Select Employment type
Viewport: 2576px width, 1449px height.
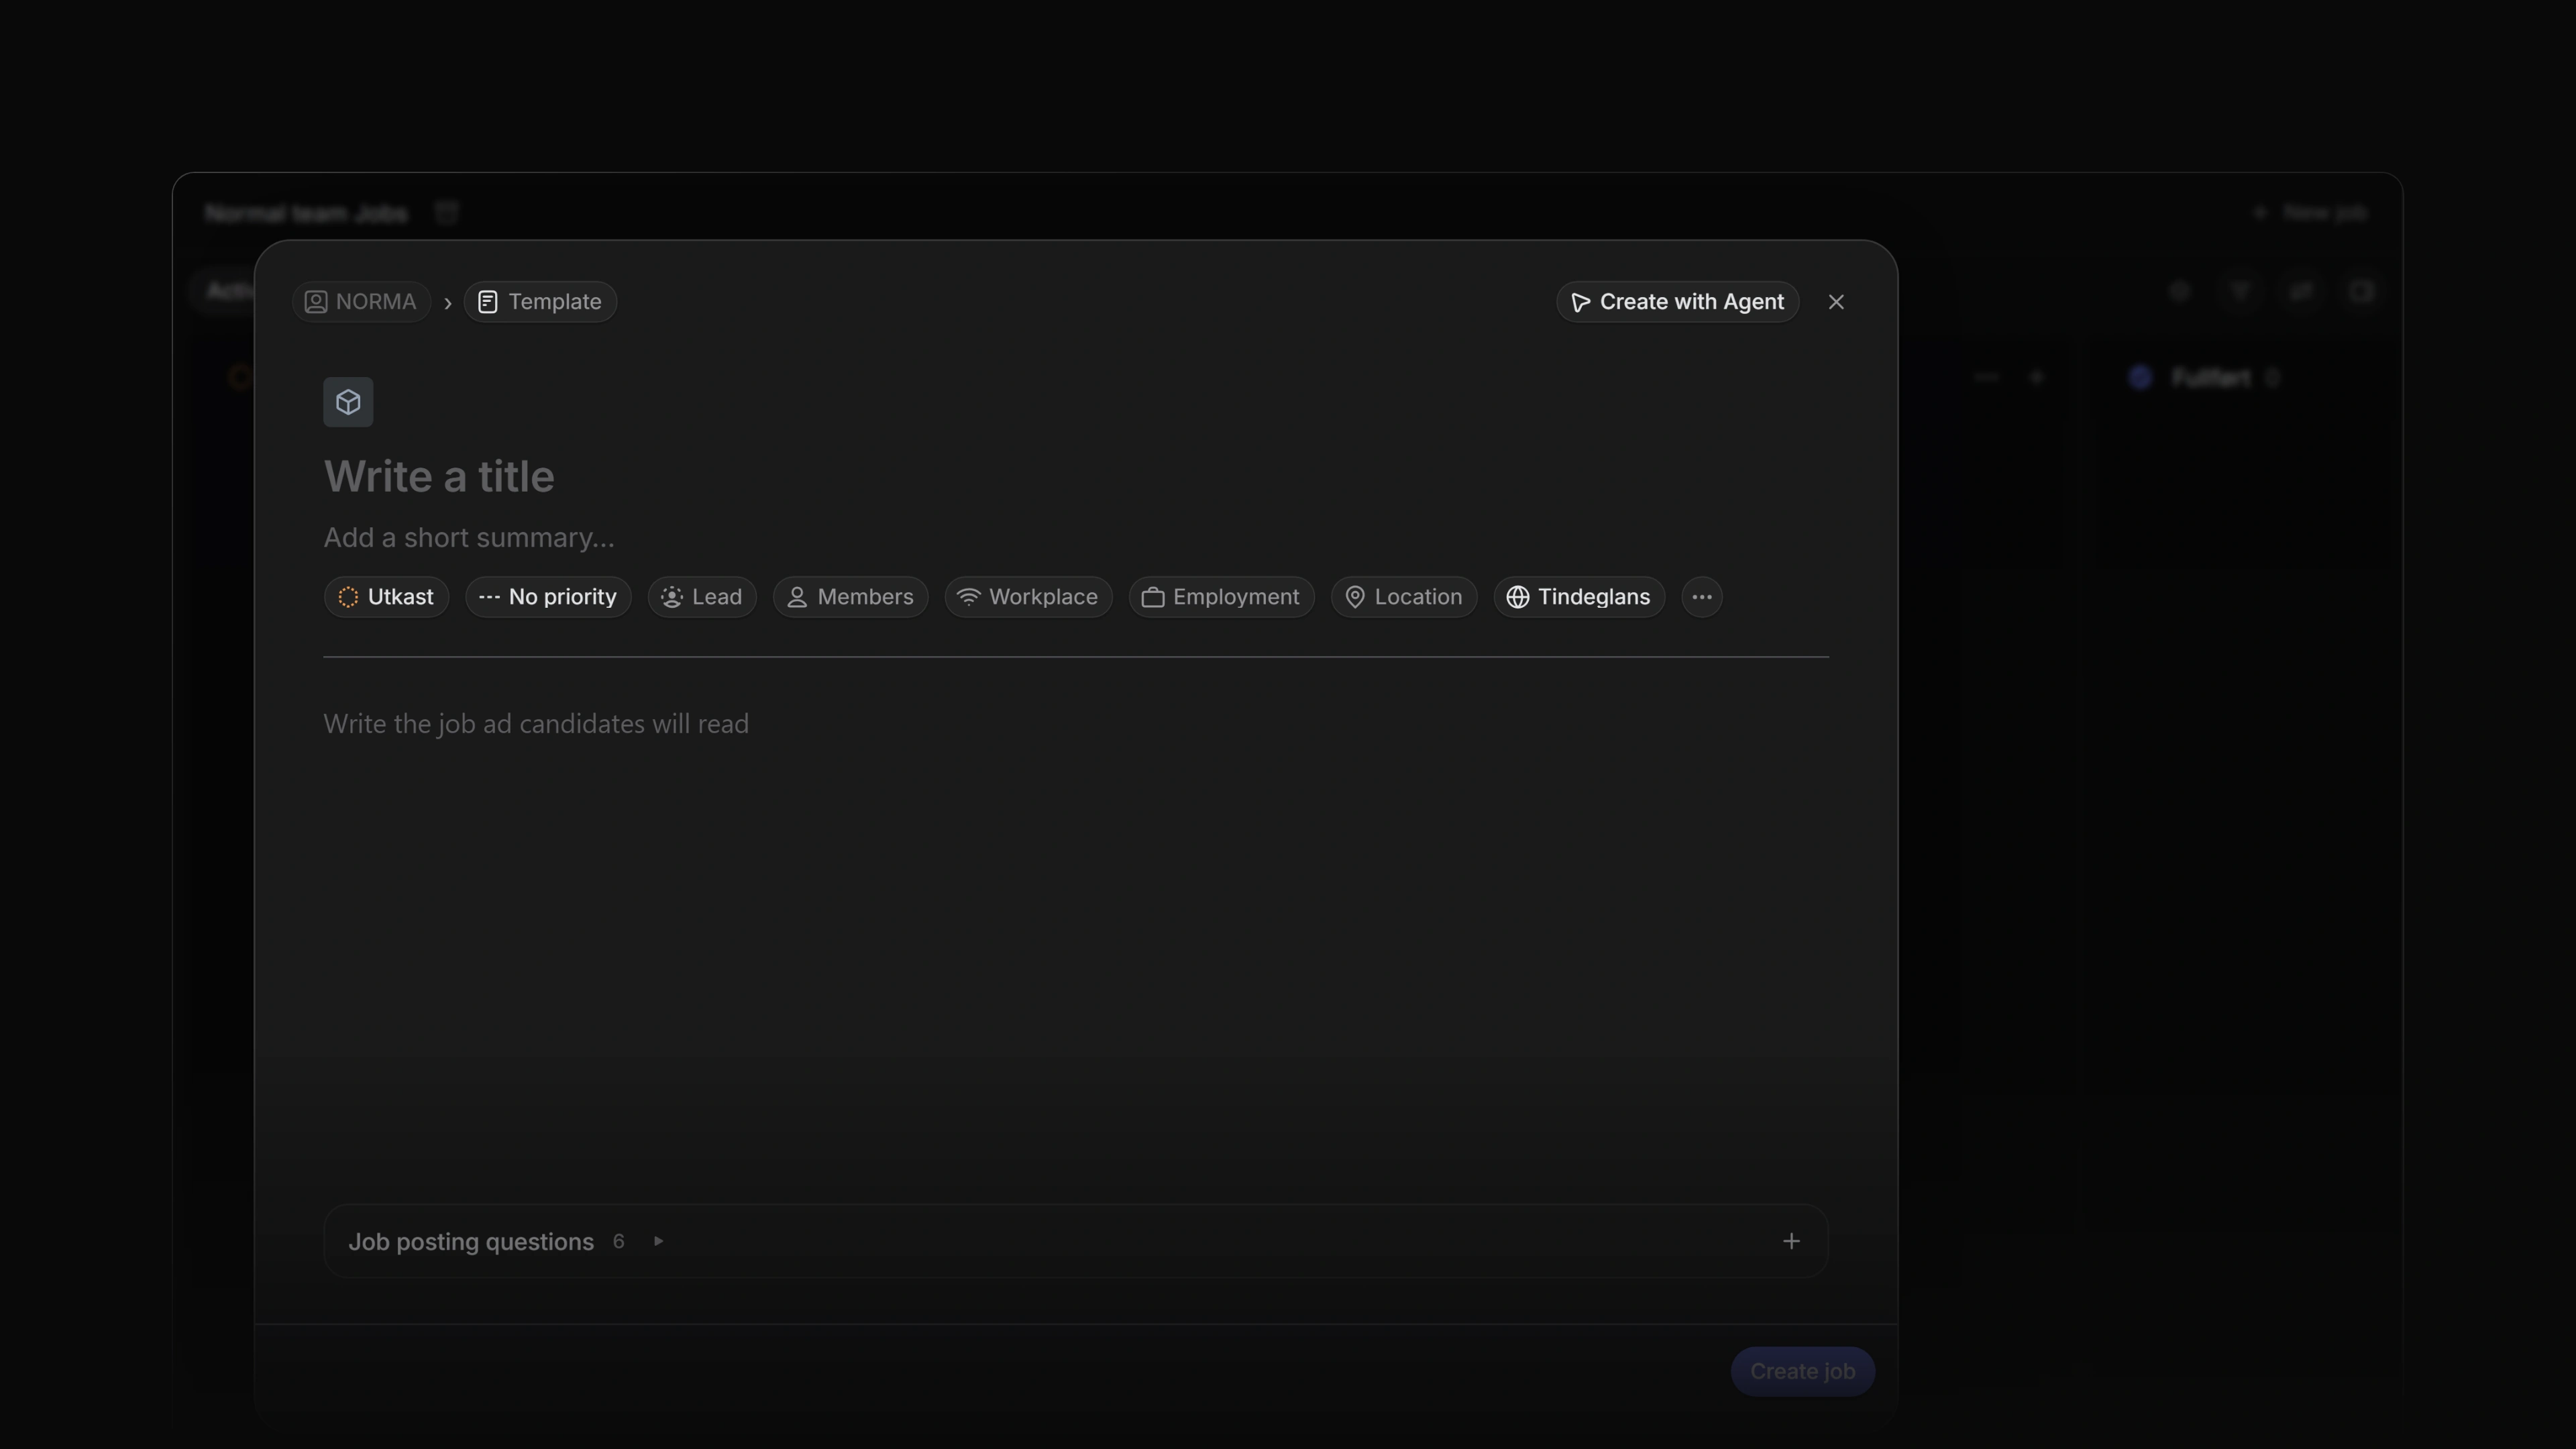(x=1221, y=597)
